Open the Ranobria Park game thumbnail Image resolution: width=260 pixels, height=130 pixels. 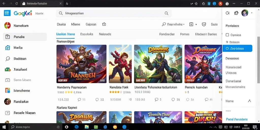pyautogui.click(x=120, y=64)
